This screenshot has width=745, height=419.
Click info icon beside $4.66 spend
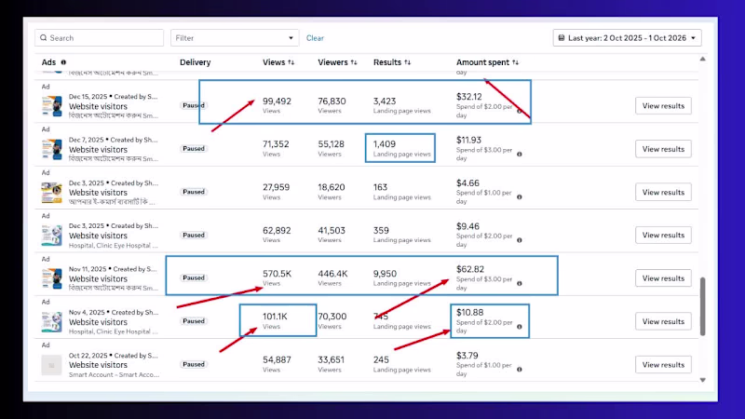pyautogui.click(x=520, y=197)
